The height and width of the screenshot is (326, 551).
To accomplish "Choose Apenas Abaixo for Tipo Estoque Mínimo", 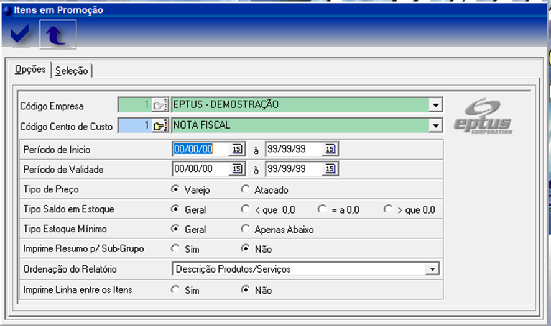I will click(245, 229).
